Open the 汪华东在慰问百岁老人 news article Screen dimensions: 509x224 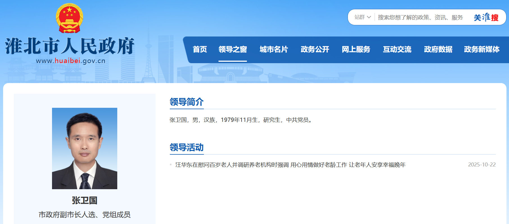(x=290, y=165)
